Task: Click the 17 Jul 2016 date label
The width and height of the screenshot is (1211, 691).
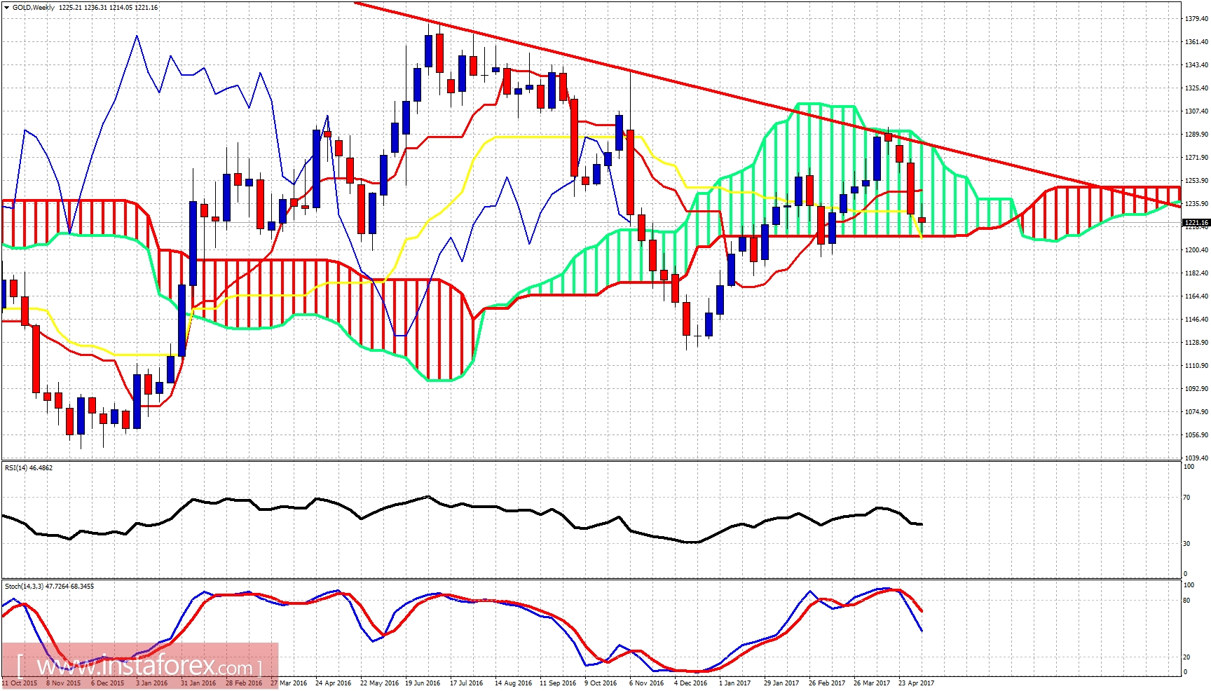Action: tap(467, 683)
